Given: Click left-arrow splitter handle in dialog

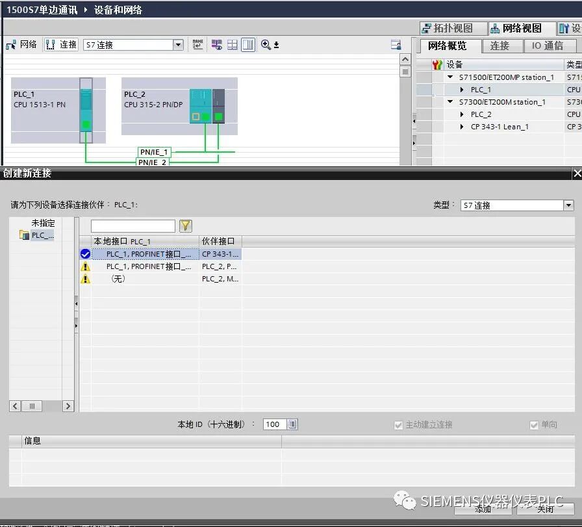Looking at the screenshot, I should tap(77, 304).
